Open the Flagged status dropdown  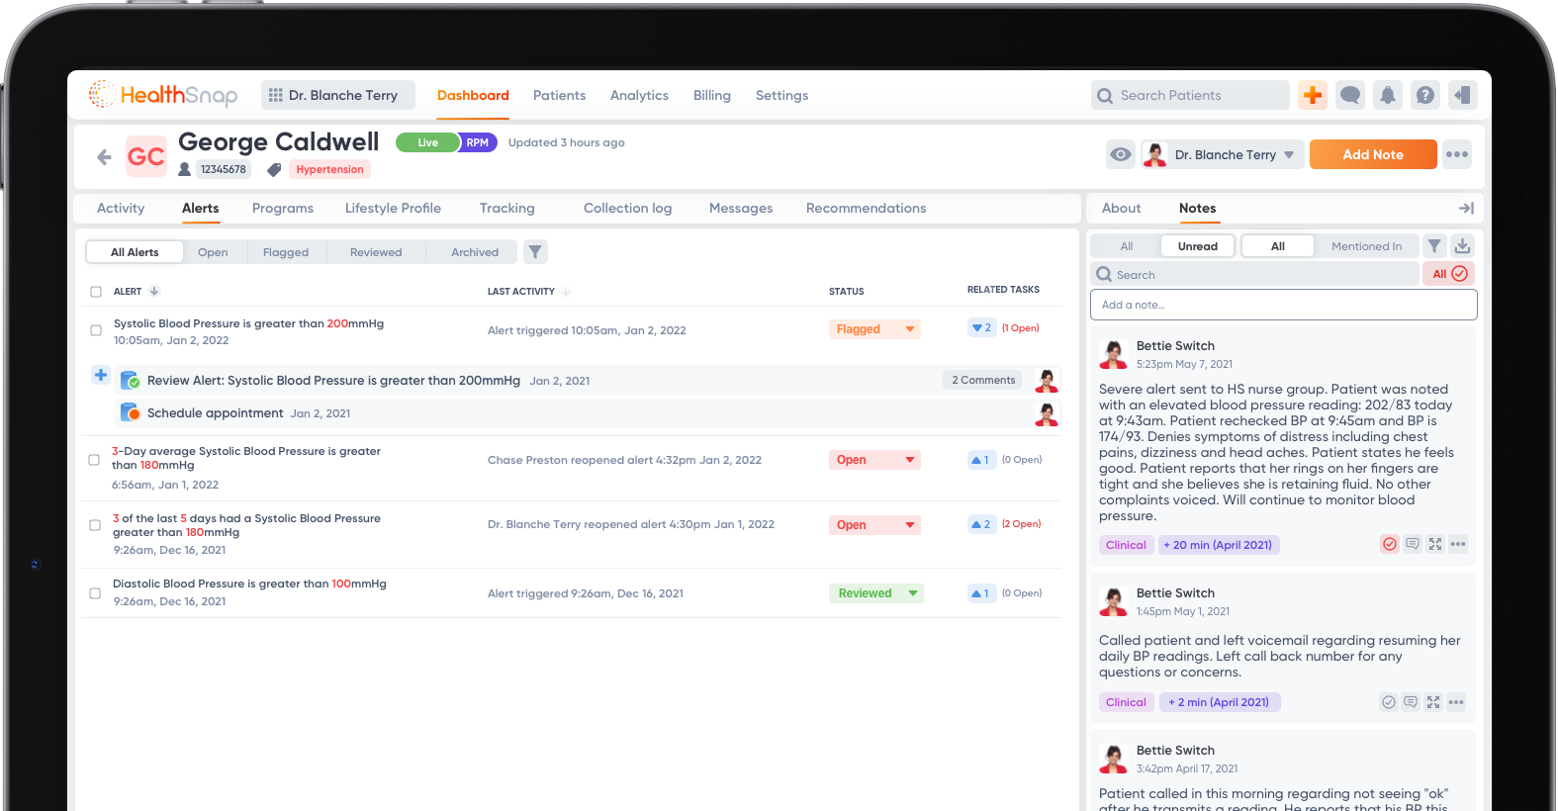point(874,329)
